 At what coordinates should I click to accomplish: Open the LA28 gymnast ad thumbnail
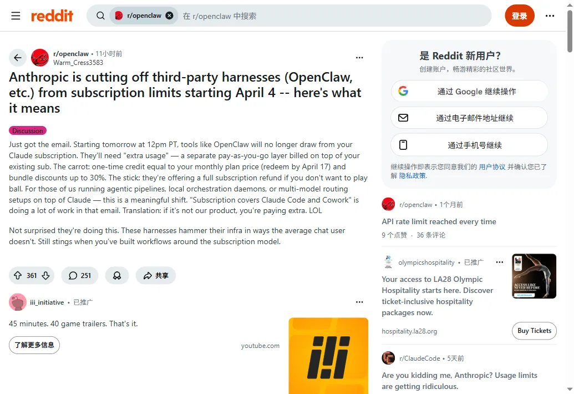[534, 276]
